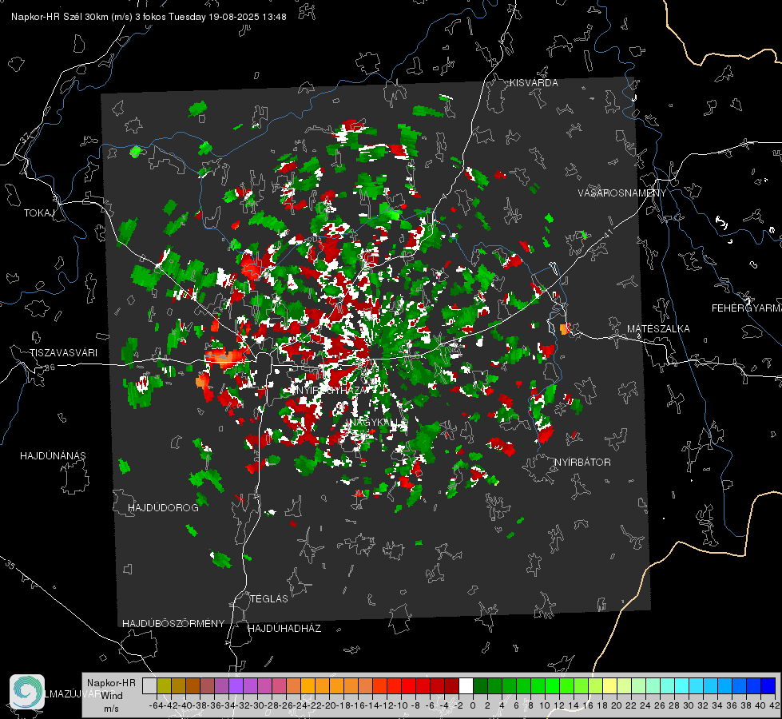Click the 42 legend value
Viewport: 782px width, 719px height.
[774, 705]
